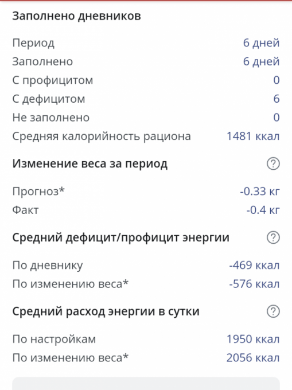Select the Период value 6 дней
Screen dimensions: 292x390
(x=261, y=43)
